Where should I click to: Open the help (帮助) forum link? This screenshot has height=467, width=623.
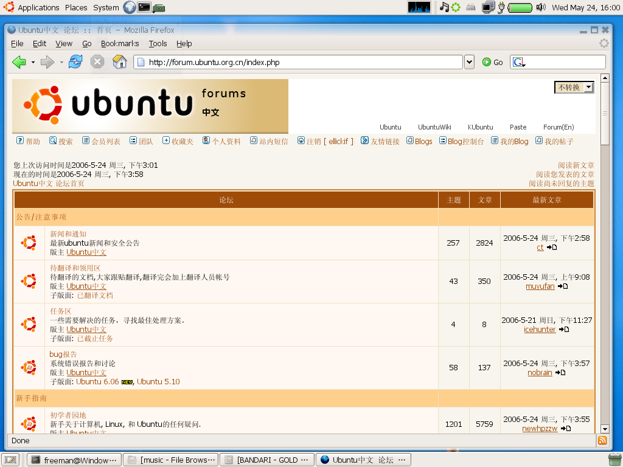click(28, 141)
